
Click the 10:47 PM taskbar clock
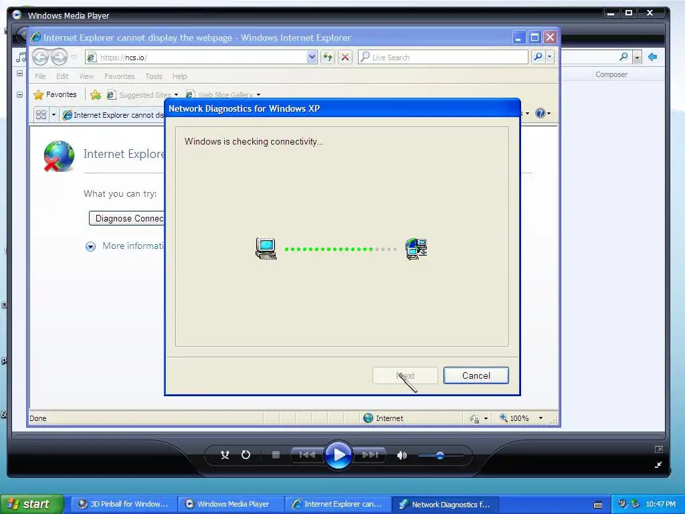tap(660, 504)
